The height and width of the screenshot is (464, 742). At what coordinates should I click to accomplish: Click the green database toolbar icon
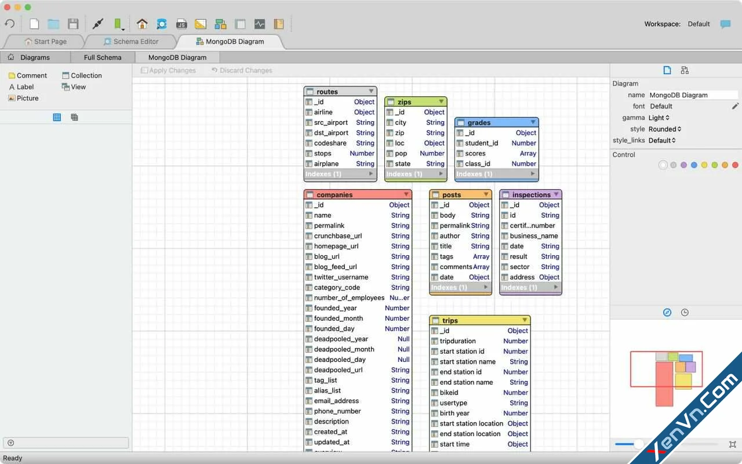pos(118,24)
